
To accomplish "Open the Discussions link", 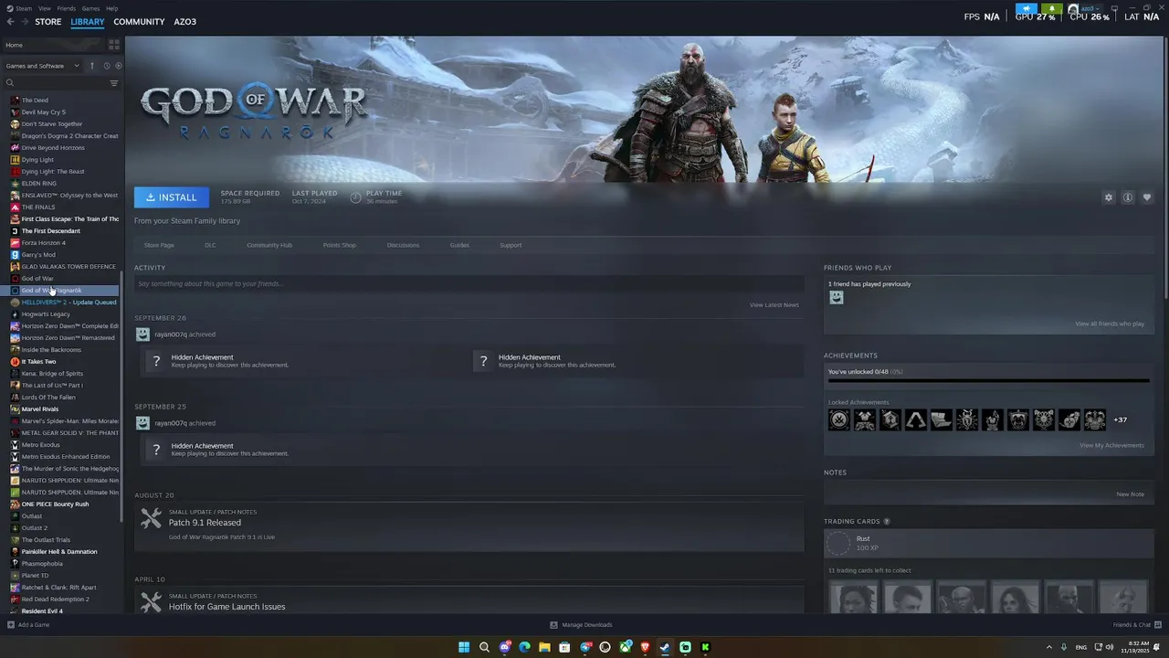I will coord(403,245).
